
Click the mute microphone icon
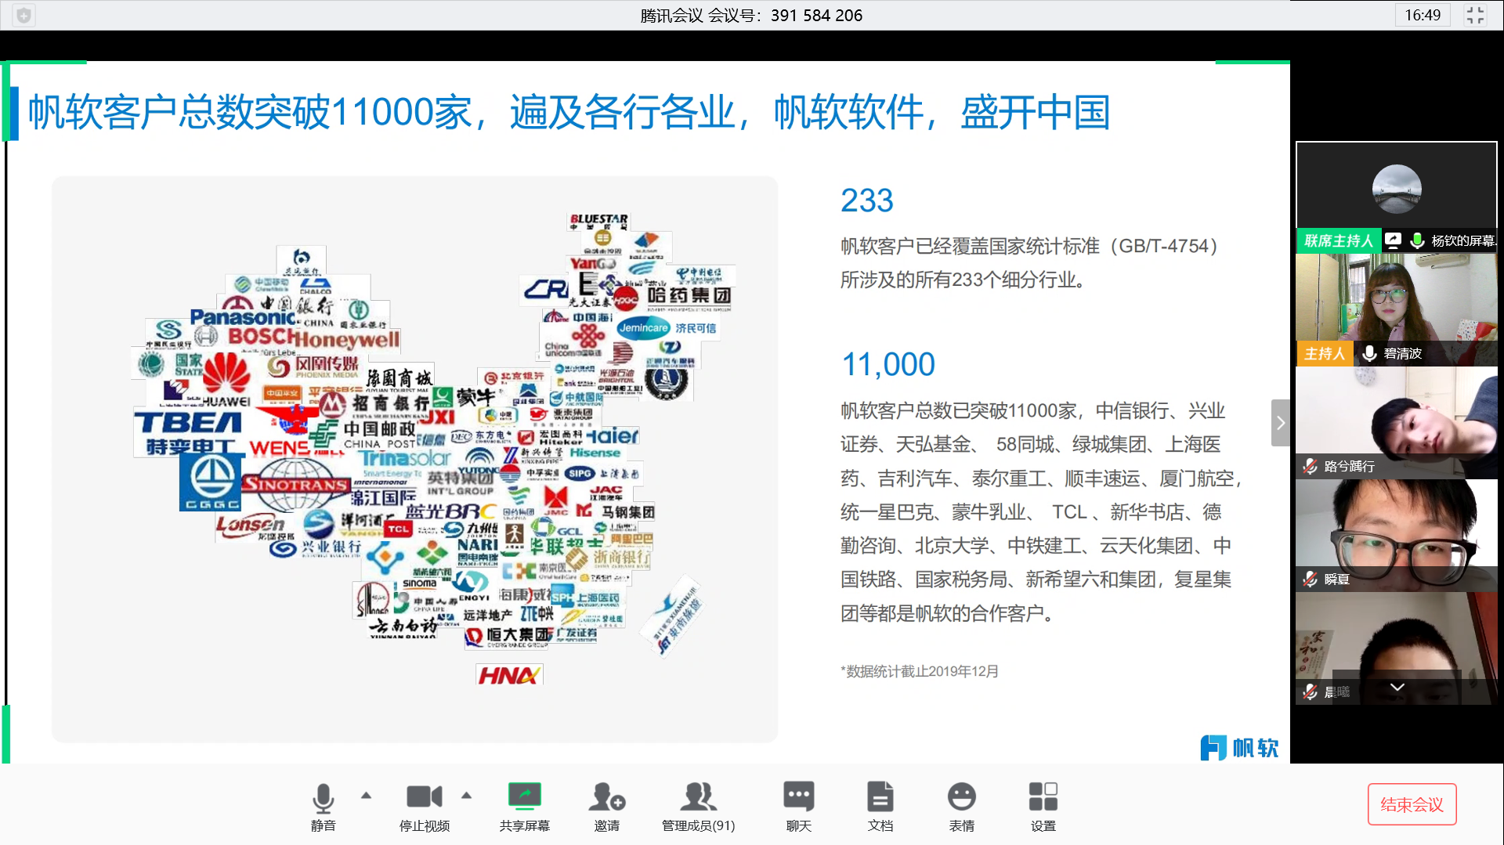[323, 799]
